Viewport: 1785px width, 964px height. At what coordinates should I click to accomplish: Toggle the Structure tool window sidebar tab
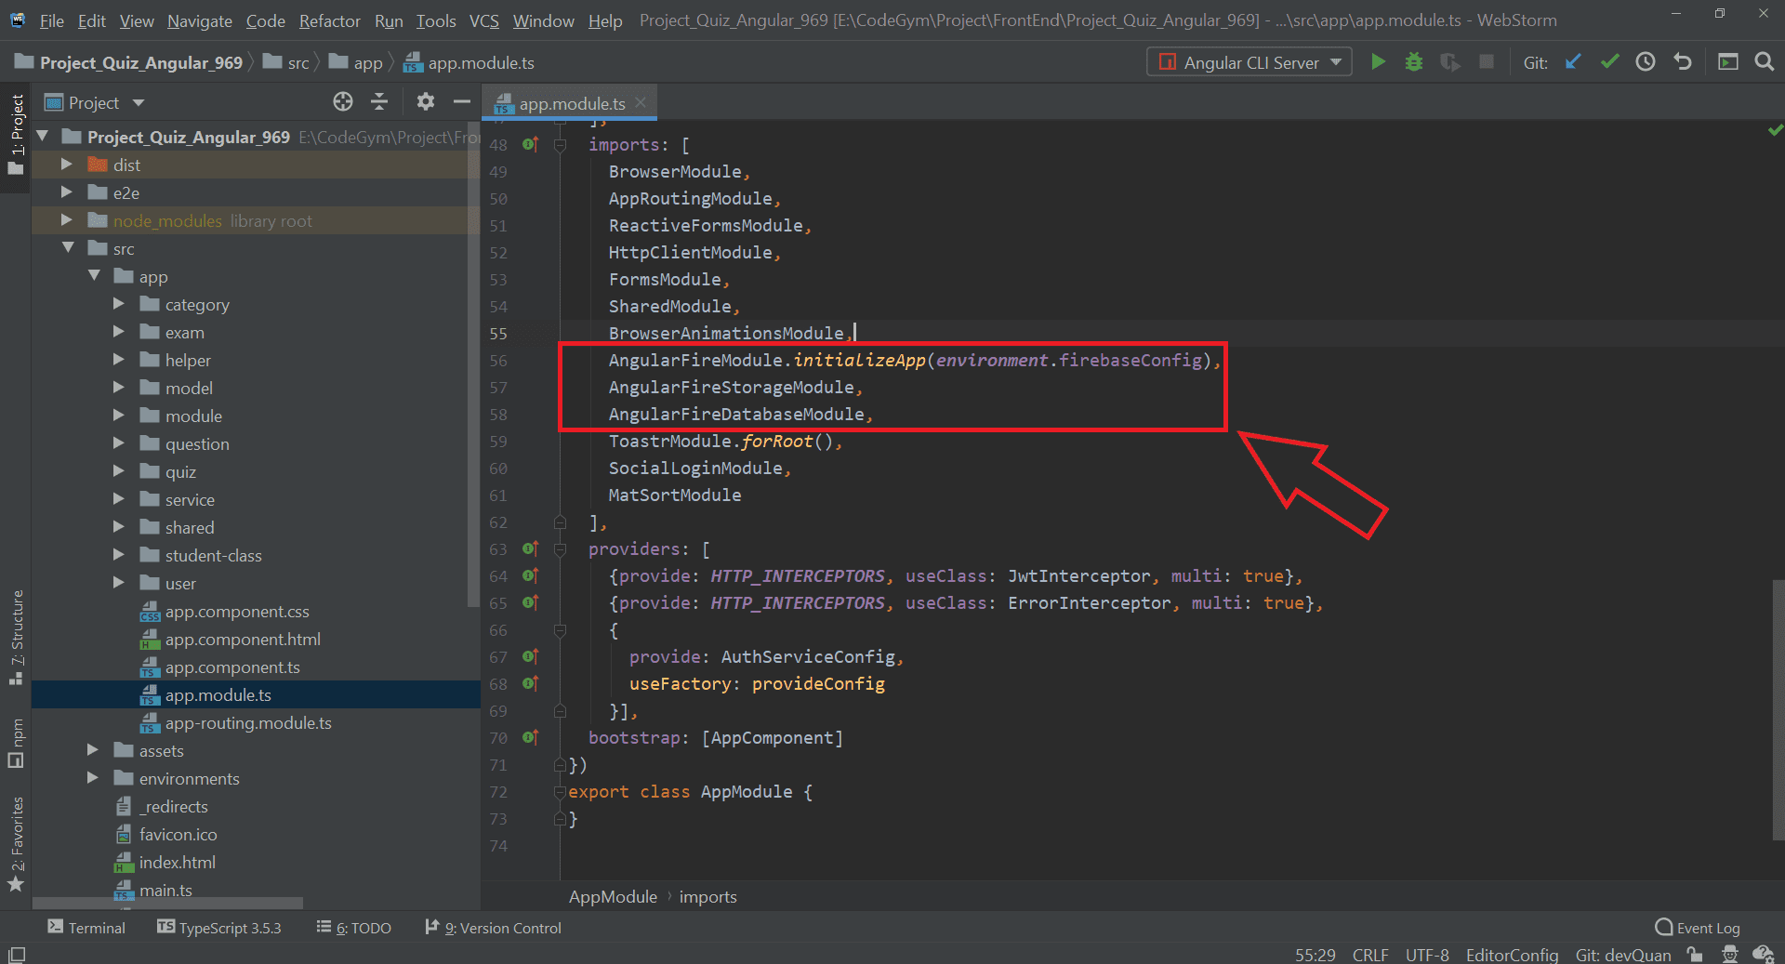(17, 636)
